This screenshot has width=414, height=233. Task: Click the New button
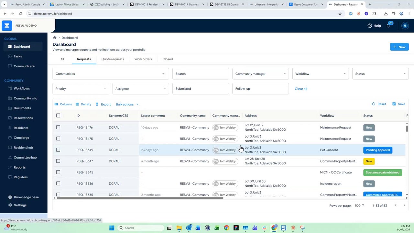tap(399, 47)
